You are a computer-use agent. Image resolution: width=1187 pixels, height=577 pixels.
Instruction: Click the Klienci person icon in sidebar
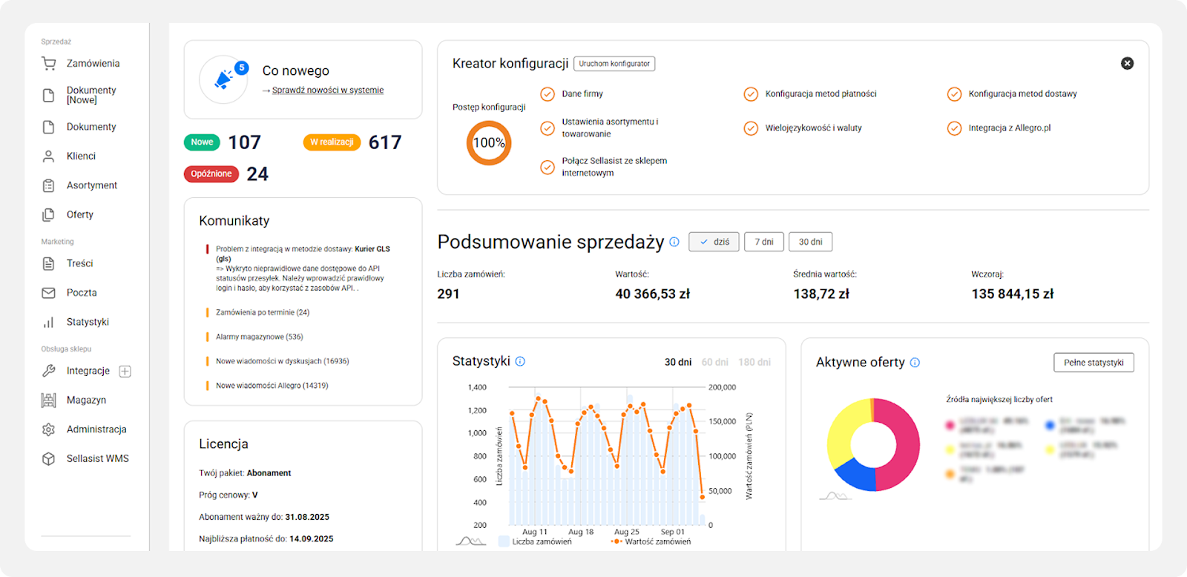click(x=48, y=156)
